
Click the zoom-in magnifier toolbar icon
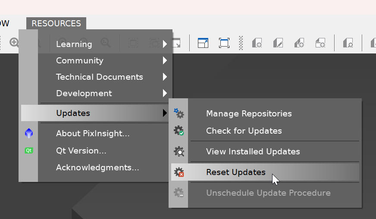(14, 42)
